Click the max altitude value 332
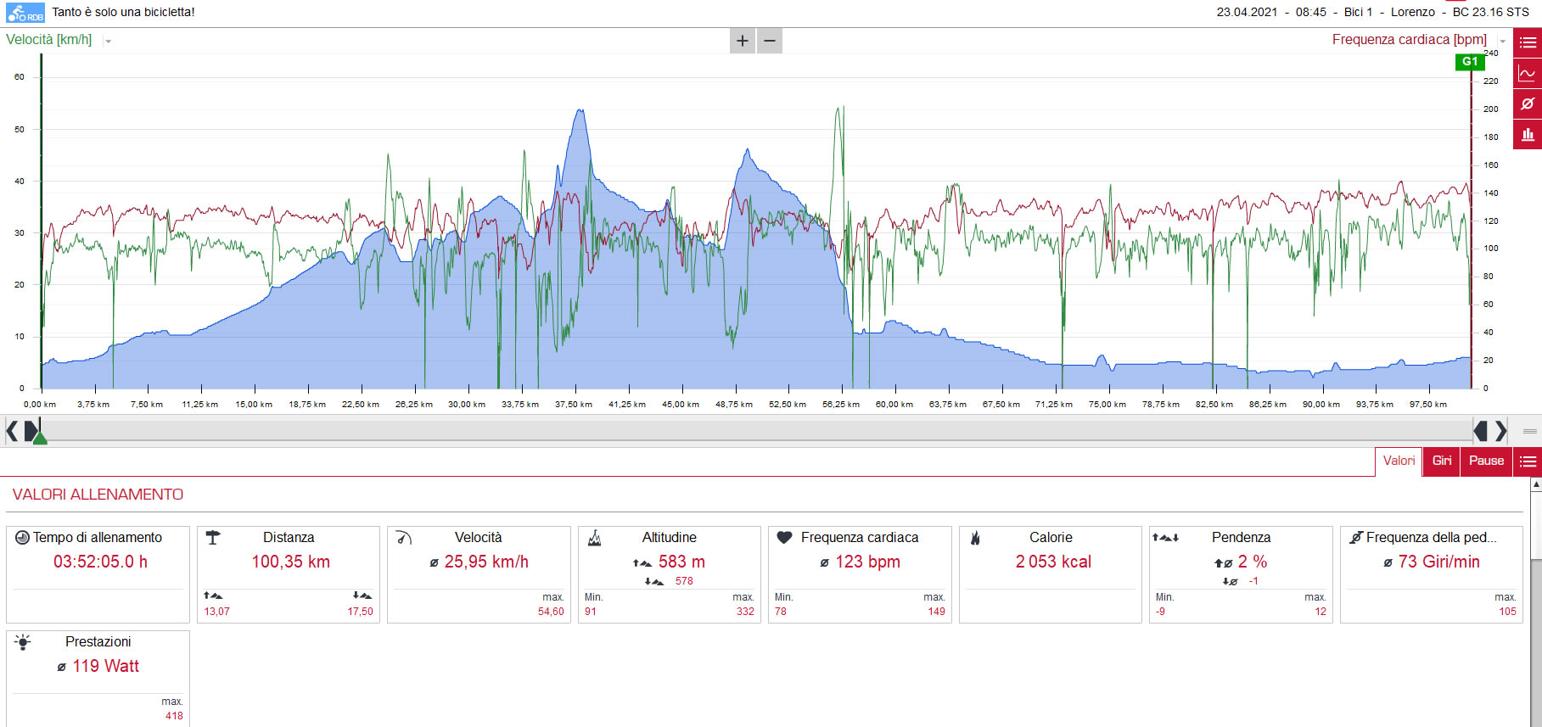 pos(745,612)
